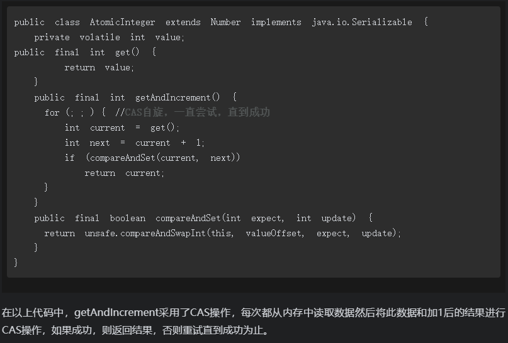Click the 'return value;' statement

(x=99, y=68)
